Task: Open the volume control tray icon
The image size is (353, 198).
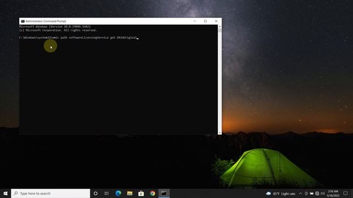Action: [323, 194]
